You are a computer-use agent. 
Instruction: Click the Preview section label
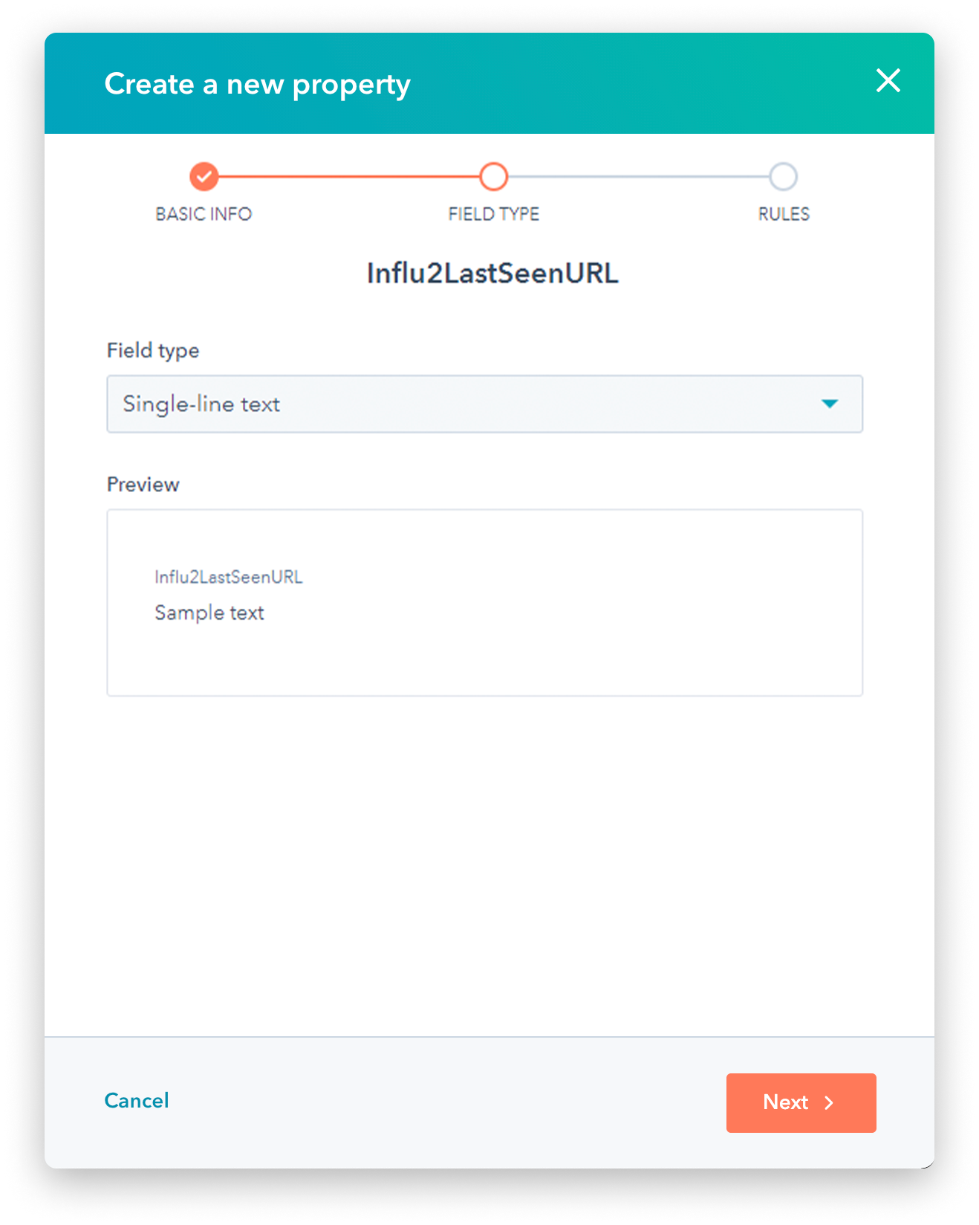tap(143, 485)
